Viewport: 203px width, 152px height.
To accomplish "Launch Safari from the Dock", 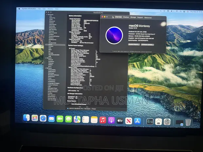I will [x=43, y=118].
